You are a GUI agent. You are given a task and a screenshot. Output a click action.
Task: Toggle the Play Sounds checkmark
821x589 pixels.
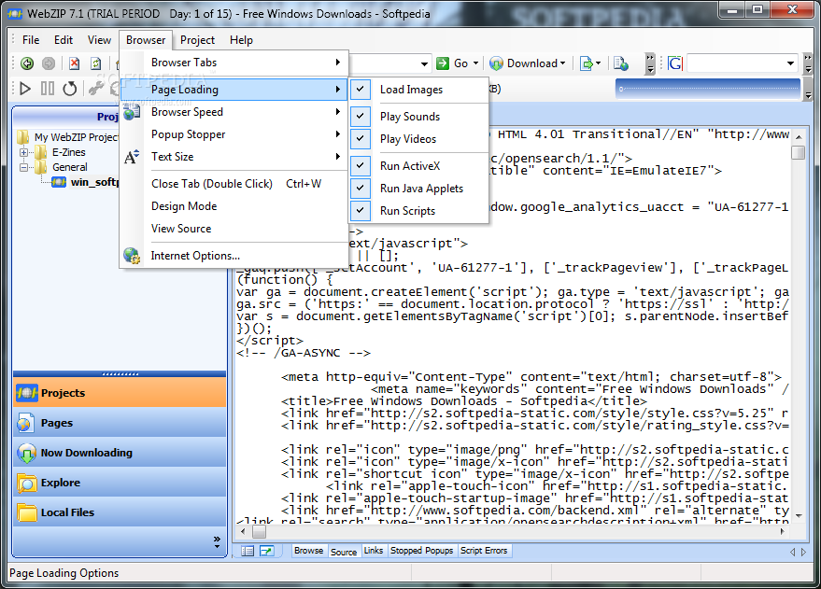[361, 116]
